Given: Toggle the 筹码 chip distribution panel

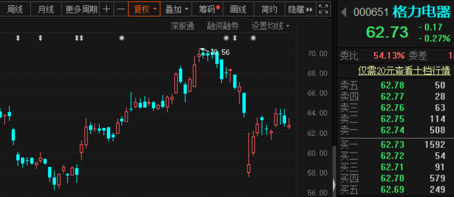Looking at the screenshot, I should 209,9.
